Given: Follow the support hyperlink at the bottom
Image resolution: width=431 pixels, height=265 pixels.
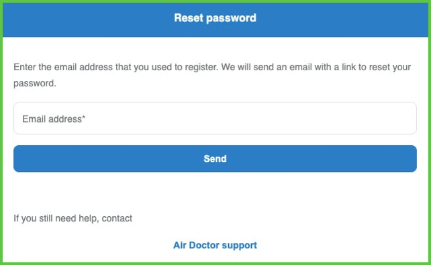Looking at the screenshot, I should [x=215, y=246].
